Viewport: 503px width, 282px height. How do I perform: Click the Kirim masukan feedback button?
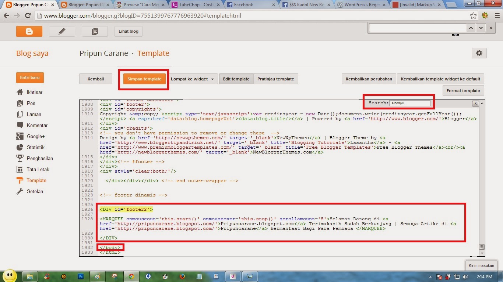point(482,265)
